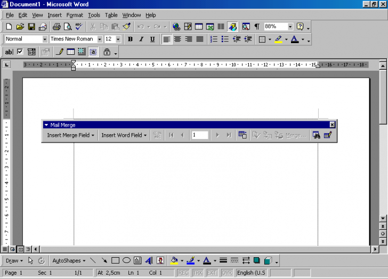Open an existing file with folder icon
Image resolution: width=388 pixels, height=279 pixels.
click(20, 27)
